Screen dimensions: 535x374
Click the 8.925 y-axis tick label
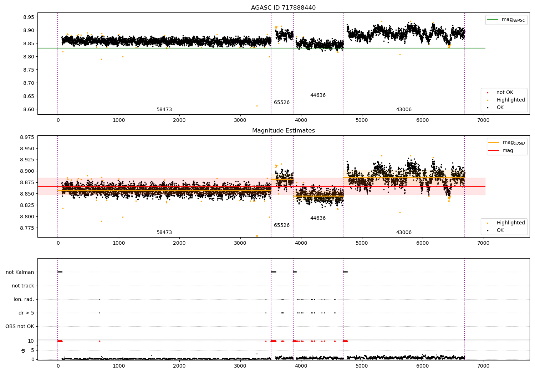coord(27,160)
